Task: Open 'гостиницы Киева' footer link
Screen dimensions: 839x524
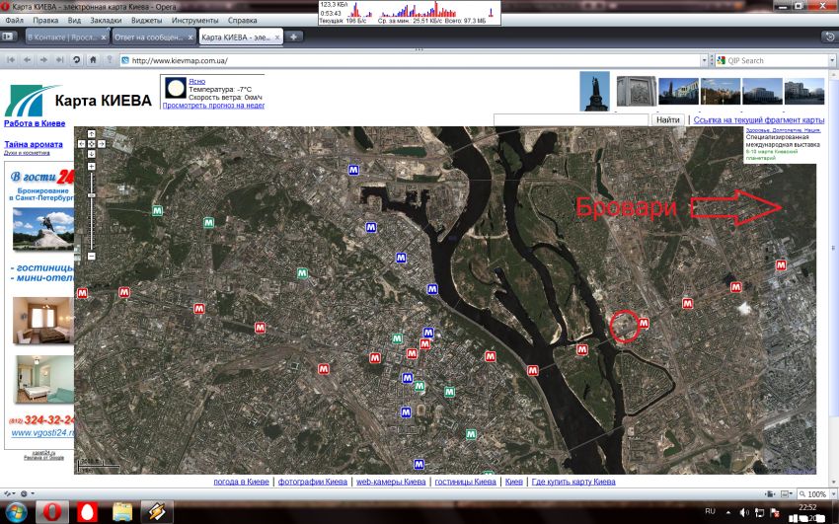Action: pyautogui.click(x=466, y=482)
